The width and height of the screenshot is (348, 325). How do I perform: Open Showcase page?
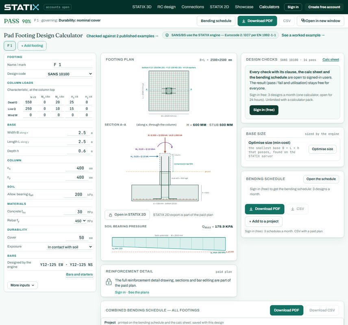(244, 7)
